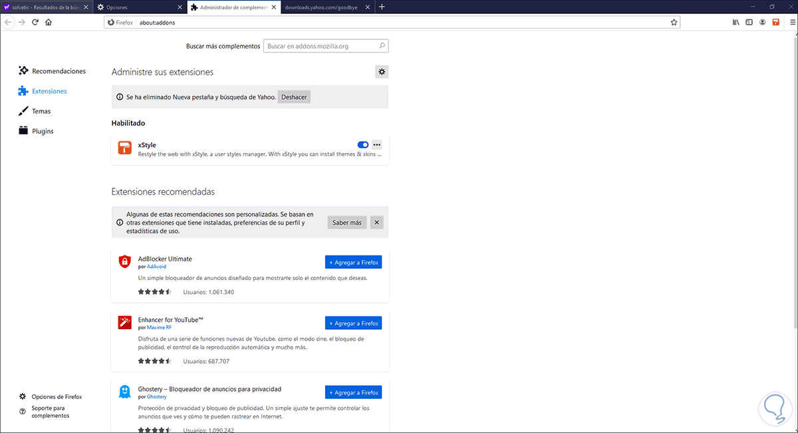Close the solvetic search results tab
Image resolution: width=798 pixels, height=433 pixels.
(86, 7)
